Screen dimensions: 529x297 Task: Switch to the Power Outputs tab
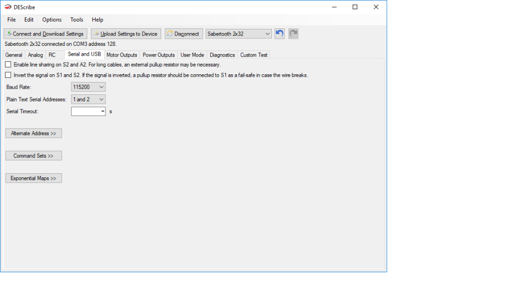(x=159, y=55)
